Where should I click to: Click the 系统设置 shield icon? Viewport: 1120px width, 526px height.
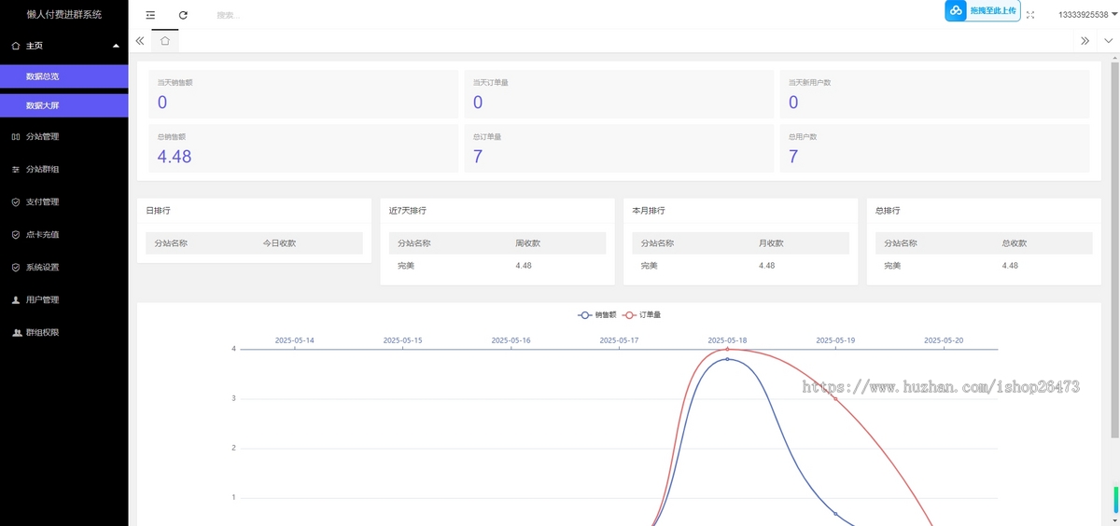point(16,267)
